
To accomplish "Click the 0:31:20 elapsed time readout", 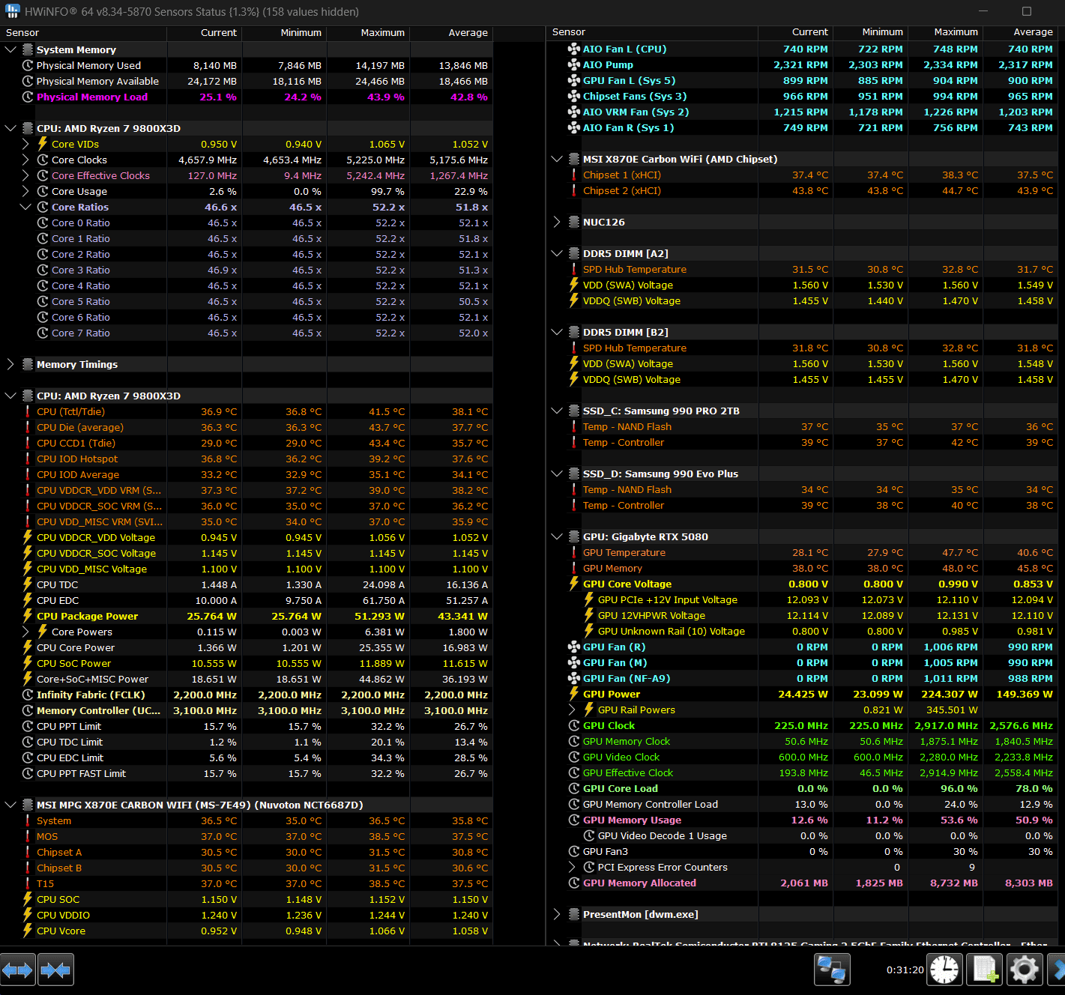I will pos(905,970).
